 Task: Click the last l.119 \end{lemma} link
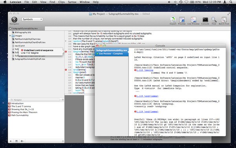pyautogui.click(x=147, y=112)
